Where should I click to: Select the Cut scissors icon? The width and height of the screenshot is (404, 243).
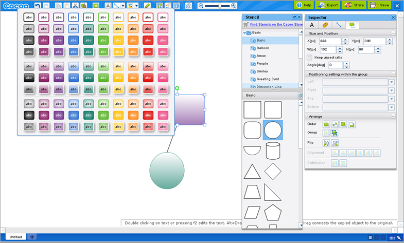pos(76,5)
